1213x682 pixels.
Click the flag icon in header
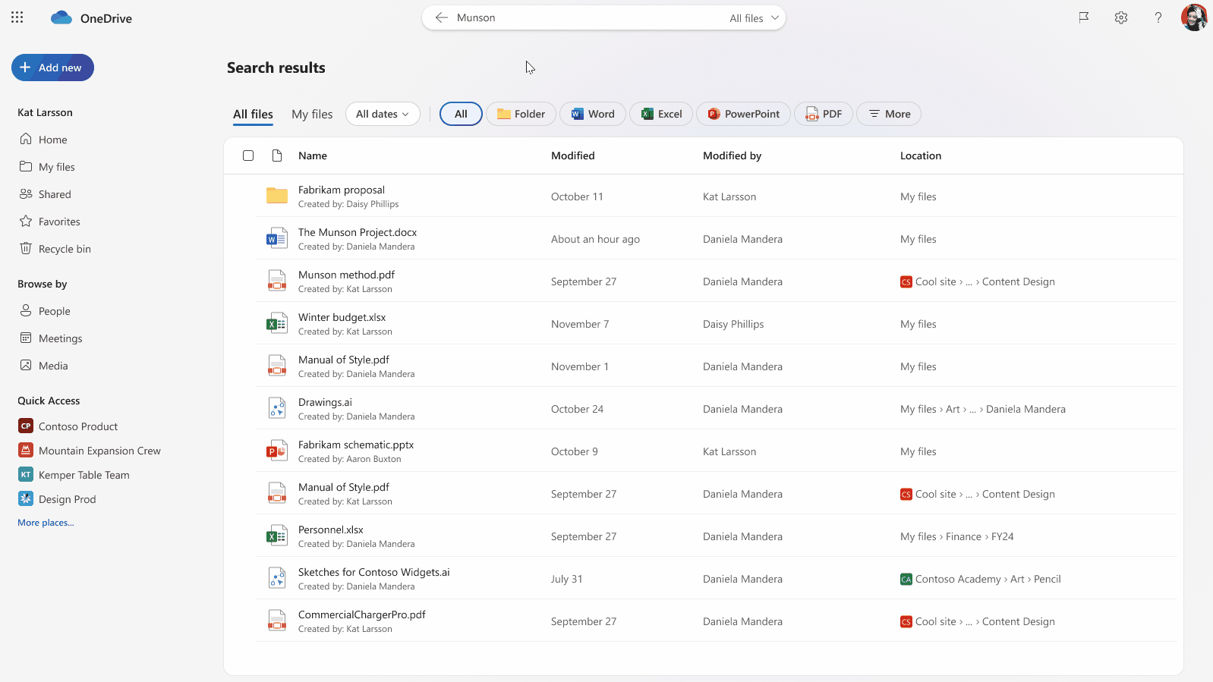pyautogui.click(x=1084, y=17)
